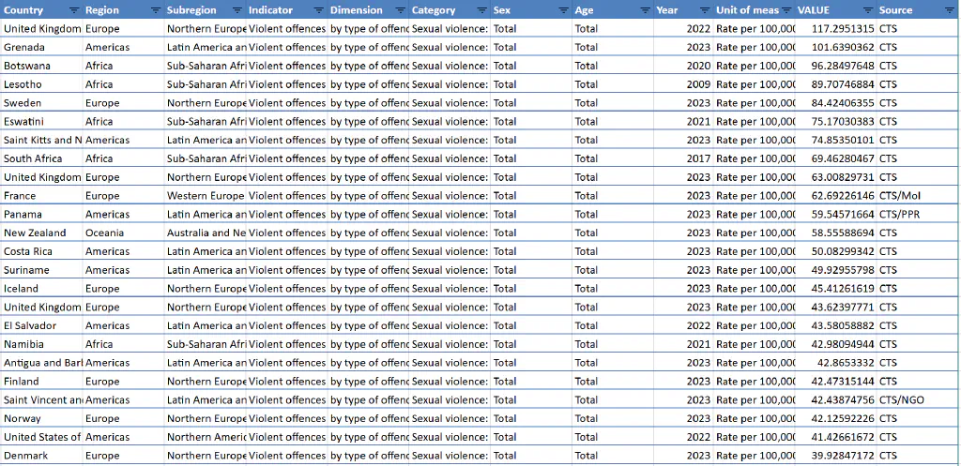This screenshot has height=466, width=961.
Task: Click the CTS/MoI source cell
Action: (x=899, y=196)
